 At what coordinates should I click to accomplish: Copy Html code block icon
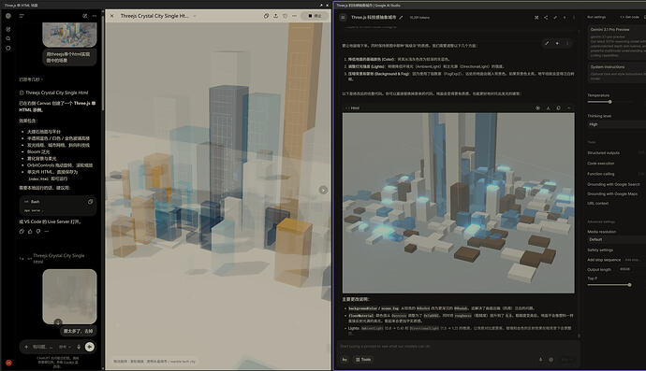coord(558,108)
